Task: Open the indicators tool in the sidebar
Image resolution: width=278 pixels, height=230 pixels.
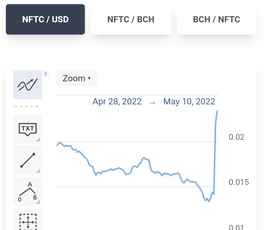Action: (x=28, y=85)
